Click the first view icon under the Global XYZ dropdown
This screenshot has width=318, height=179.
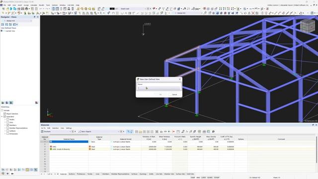click(2, 24)
